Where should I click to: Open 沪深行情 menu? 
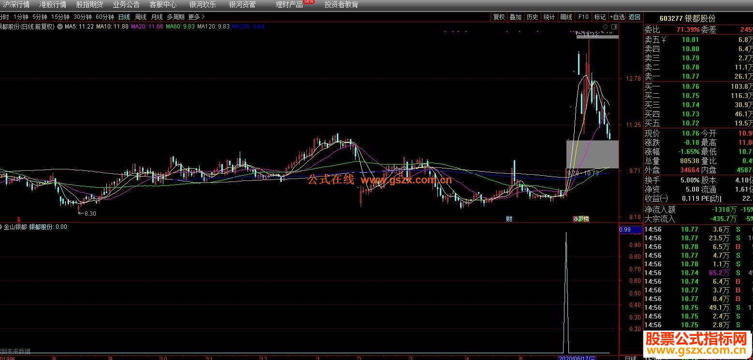pyautogui.click(x=16, y=5)
